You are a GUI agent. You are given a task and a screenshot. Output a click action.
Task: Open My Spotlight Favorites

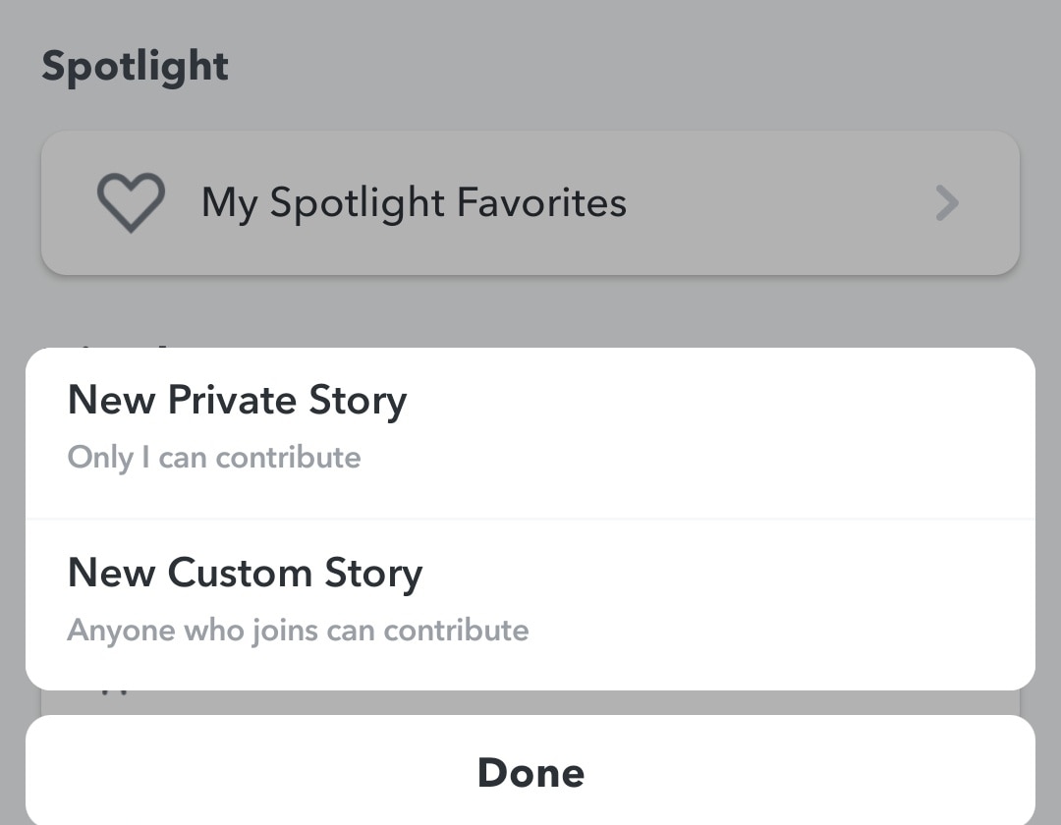(414, 203)
